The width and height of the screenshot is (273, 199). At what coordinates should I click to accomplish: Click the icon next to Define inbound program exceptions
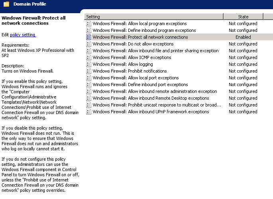[88, 30]
